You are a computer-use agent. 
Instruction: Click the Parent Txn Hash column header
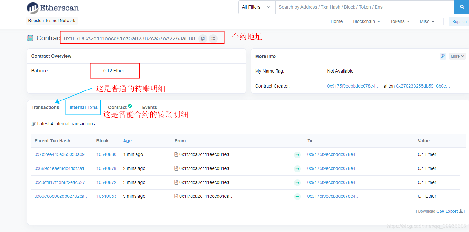coord(52,141)
